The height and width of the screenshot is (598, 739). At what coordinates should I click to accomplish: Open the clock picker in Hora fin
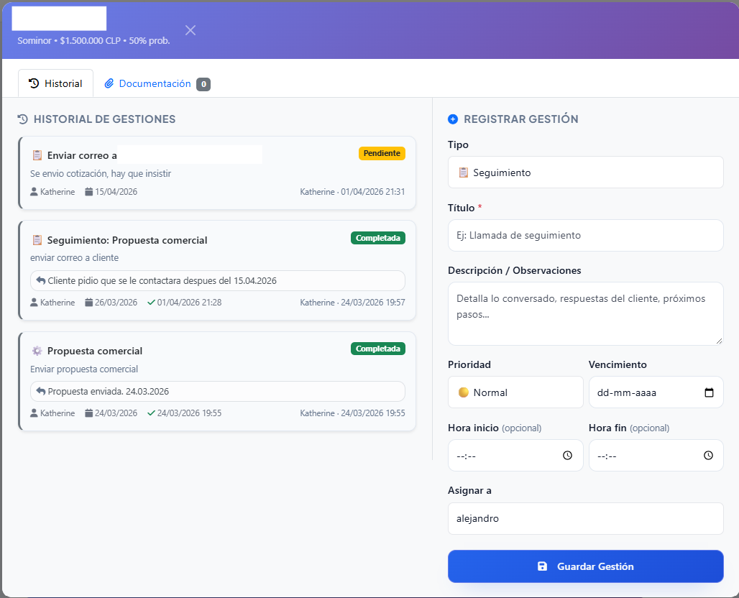708,455
